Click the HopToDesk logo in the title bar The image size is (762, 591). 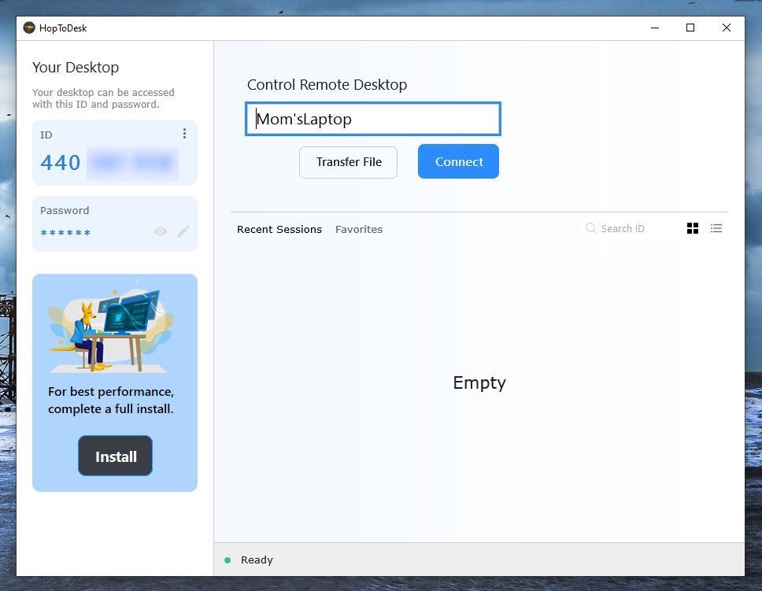click(x=29, y=28)
